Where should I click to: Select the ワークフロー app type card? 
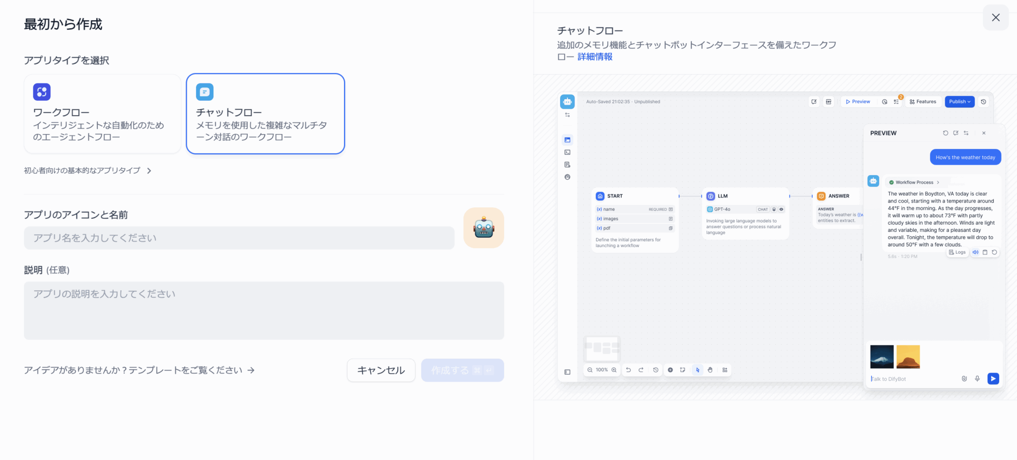[103, 114]
